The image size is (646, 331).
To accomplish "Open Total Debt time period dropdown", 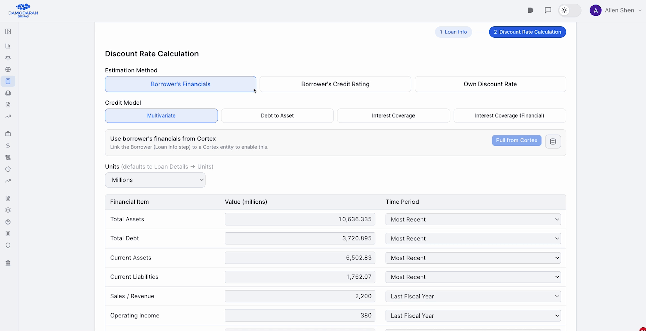I will (473, 238).
